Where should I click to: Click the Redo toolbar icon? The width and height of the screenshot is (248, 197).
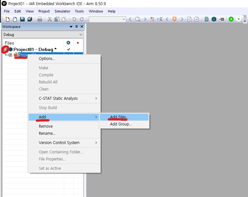(81, 19)
